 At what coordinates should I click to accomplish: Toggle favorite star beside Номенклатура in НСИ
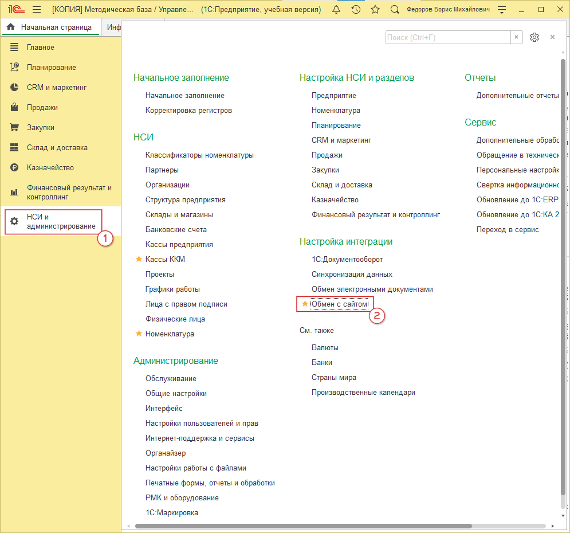point(138,334)
